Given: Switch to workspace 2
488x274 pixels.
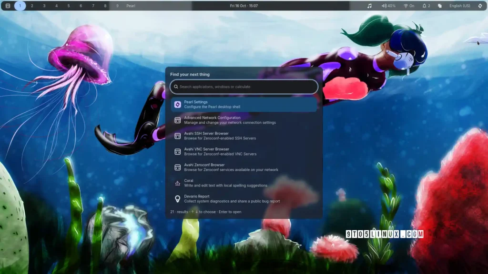Looking at the screenshot, I should (x=32, y=6).
